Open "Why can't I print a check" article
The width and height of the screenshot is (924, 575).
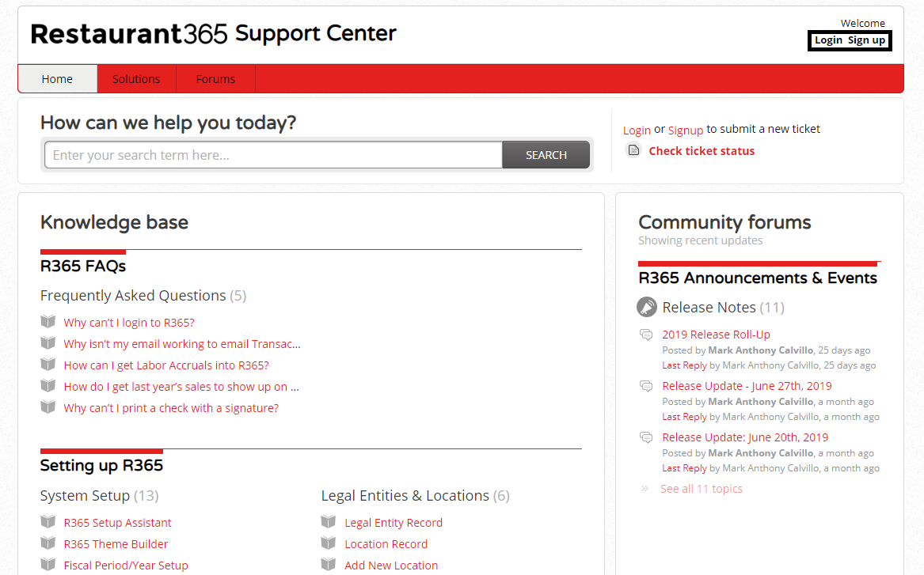coord(171,408)
